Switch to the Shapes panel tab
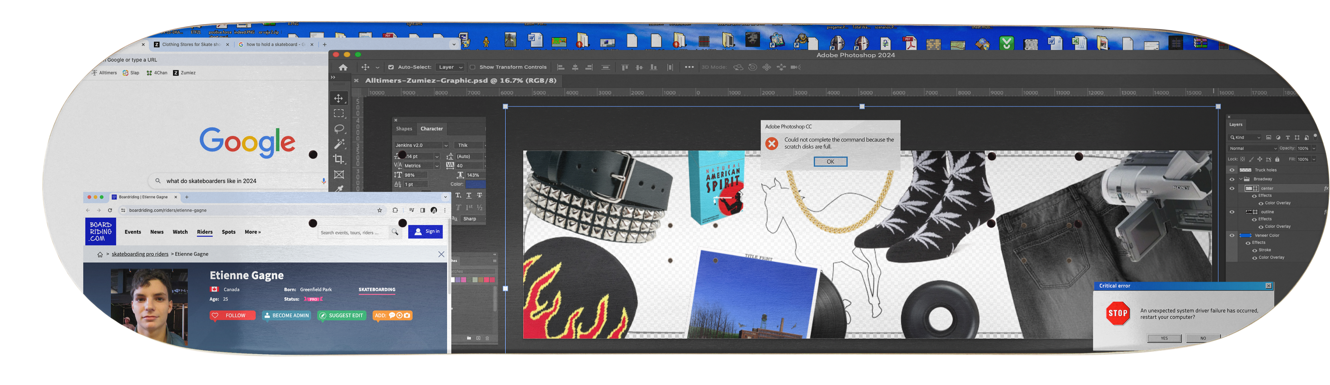 click(404, 129)
